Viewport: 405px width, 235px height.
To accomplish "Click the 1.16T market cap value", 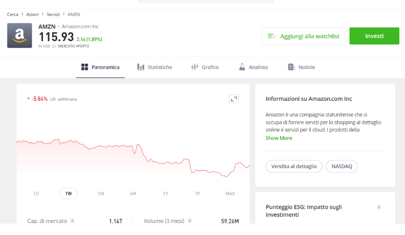I will 115,221.
